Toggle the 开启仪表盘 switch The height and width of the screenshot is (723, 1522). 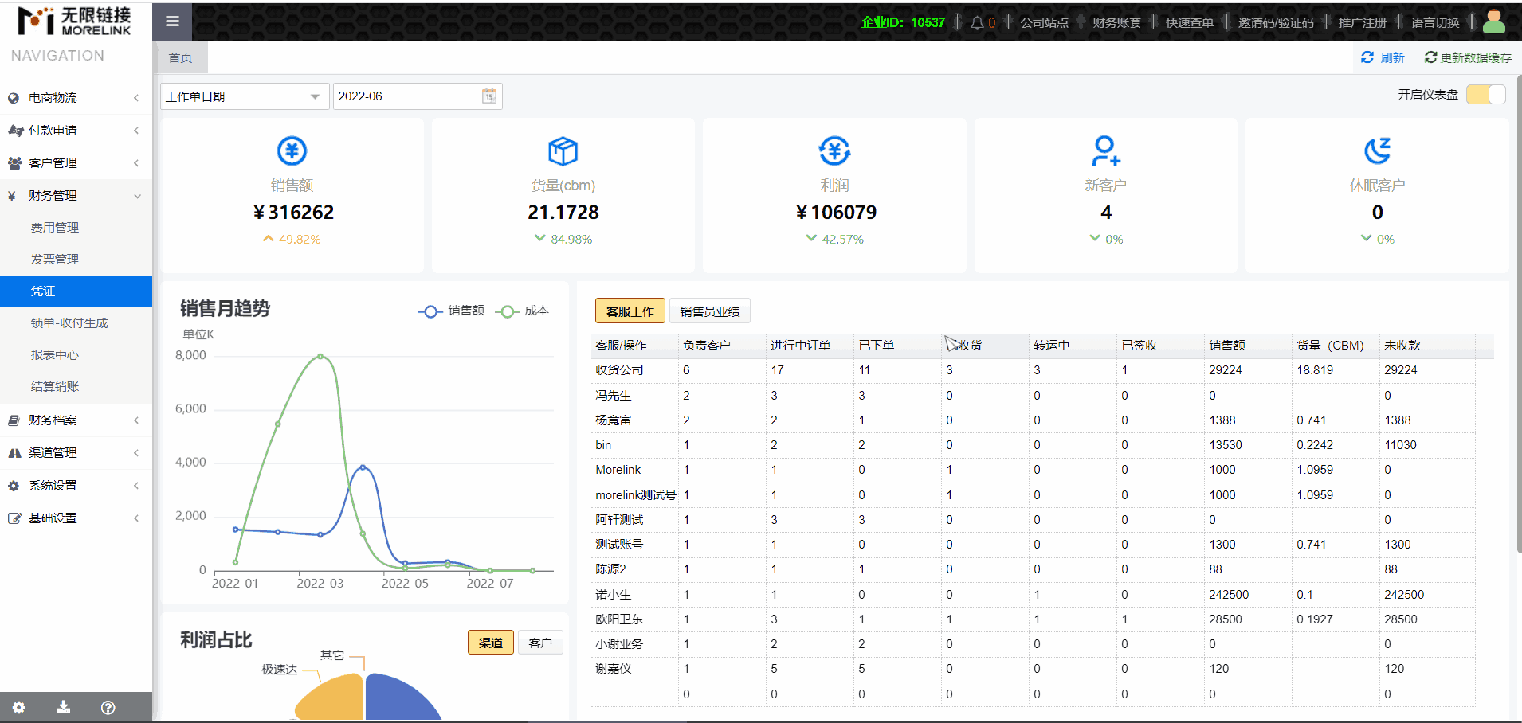coord(1485,95)
